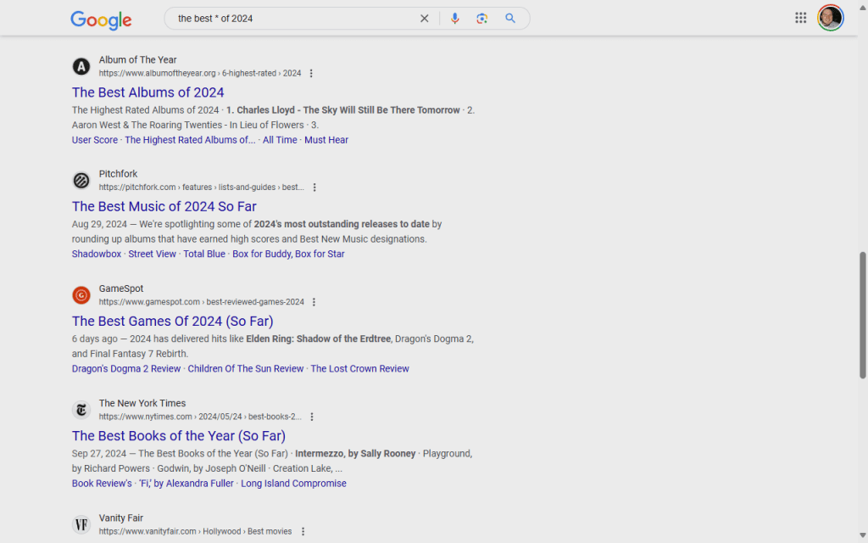Open more options for Pitchfork result
This screenshot has width=868, height=543.
(314, 188)
